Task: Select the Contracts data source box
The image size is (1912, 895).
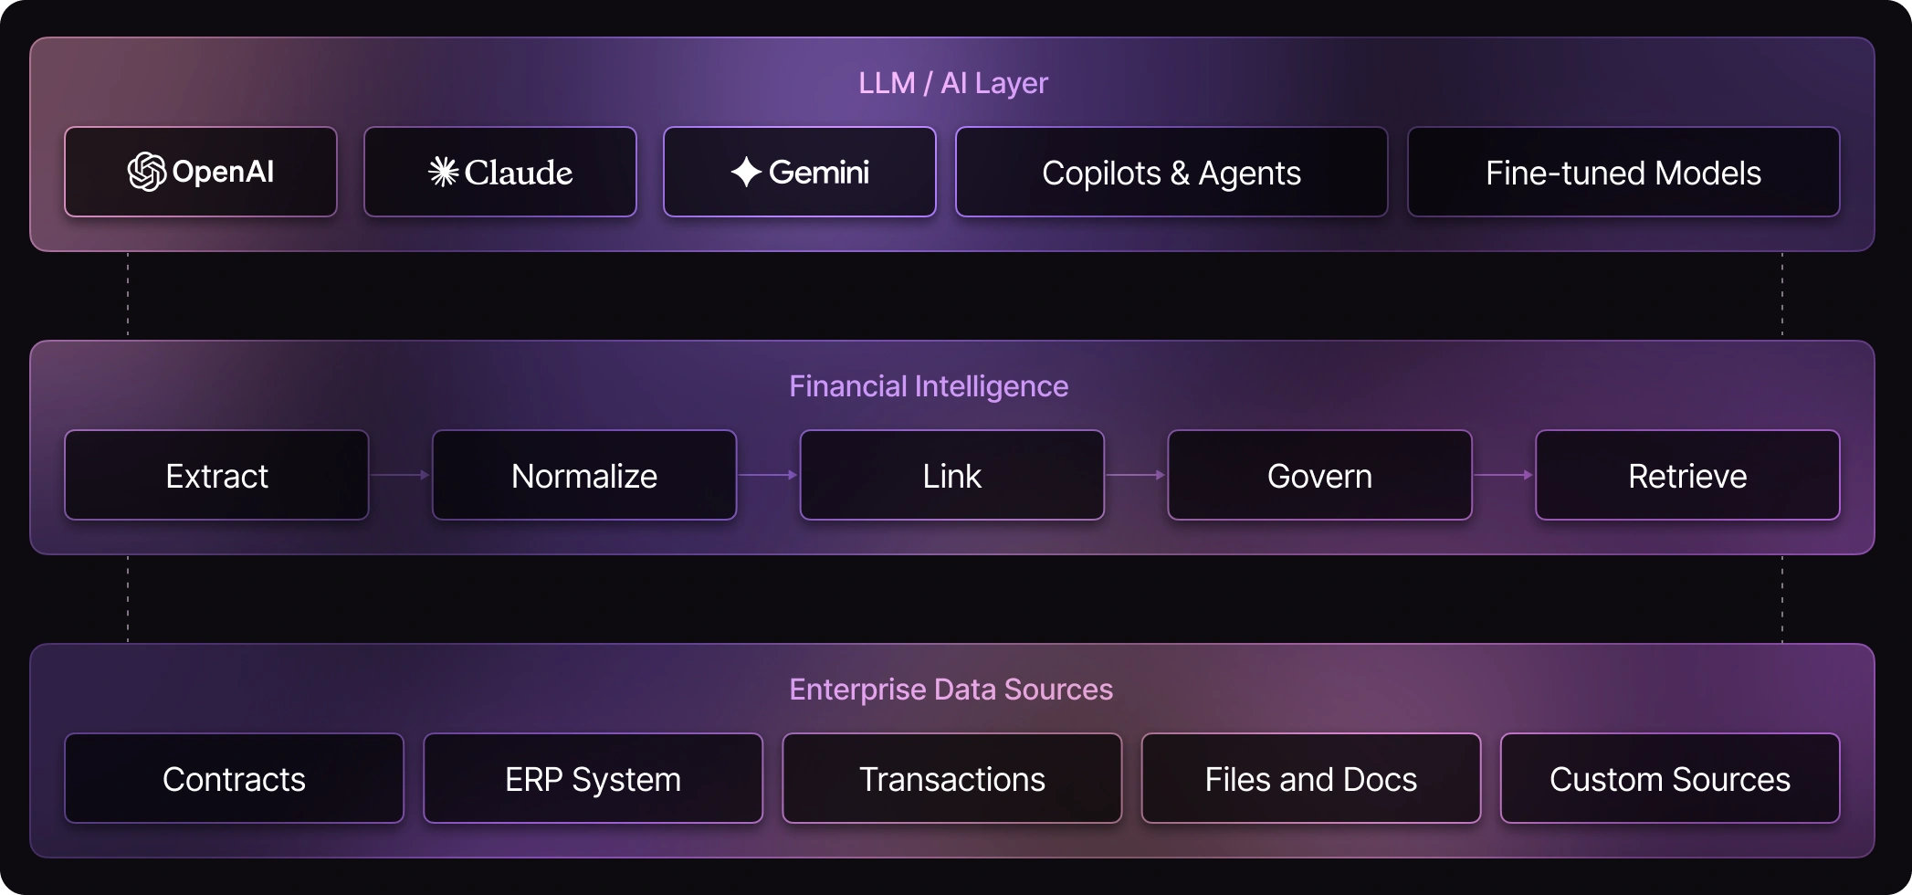Action: [x=234, y=778]
